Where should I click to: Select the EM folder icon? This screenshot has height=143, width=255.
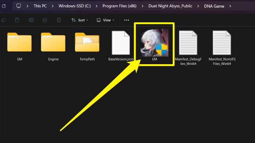pyautogui.click(x=20, y=42)
